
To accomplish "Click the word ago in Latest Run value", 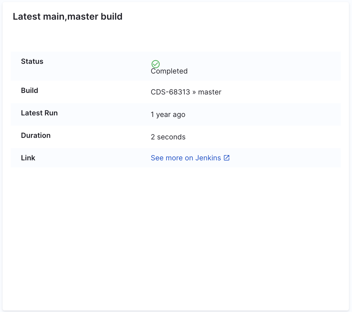I will [x=179, y=115].
